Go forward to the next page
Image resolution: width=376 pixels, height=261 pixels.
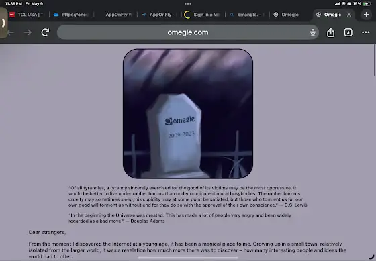[28, 32]
